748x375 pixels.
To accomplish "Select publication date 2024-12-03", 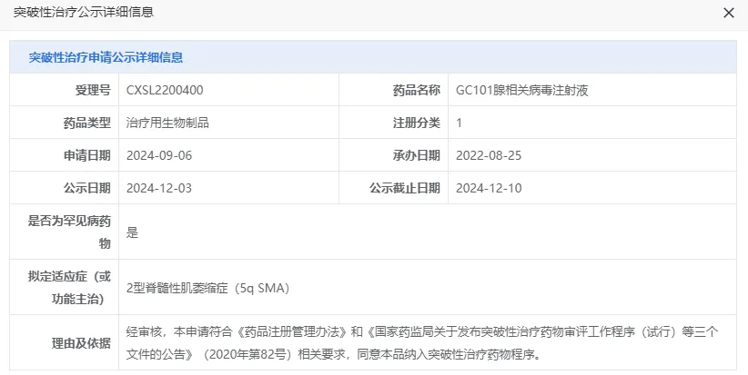I will (x=159, y=188).
